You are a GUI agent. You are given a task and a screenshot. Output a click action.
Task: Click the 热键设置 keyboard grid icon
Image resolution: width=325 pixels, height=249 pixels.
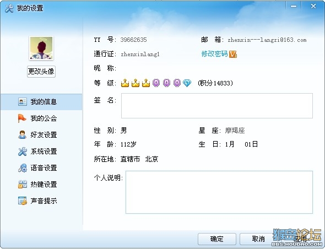[x=23, y=184]
